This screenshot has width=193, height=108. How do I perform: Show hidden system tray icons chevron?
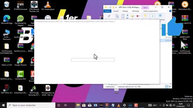(x=160, y=105)
